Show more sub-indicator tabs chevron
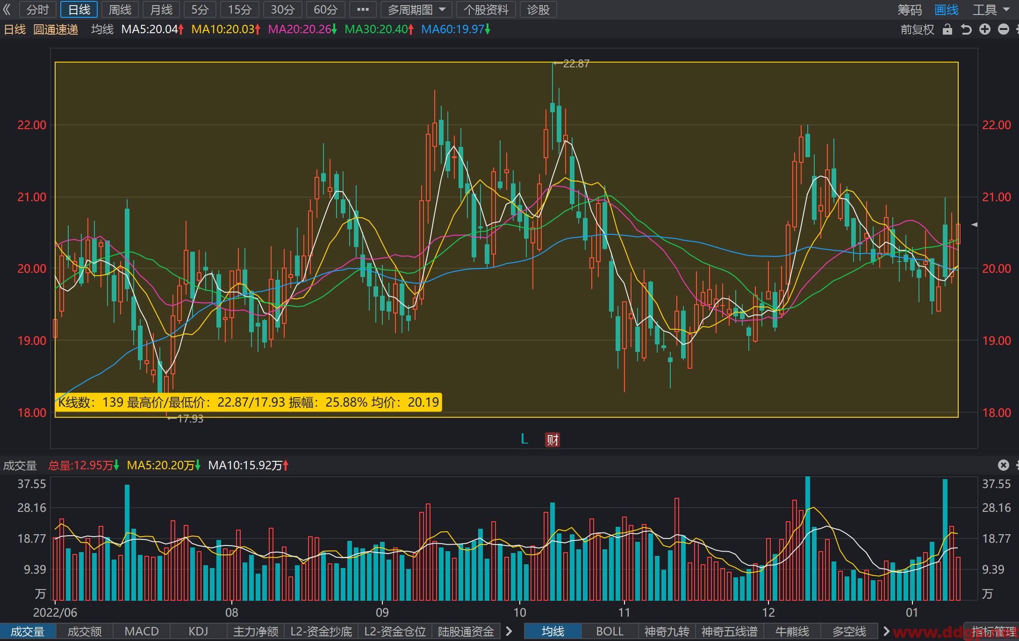Viewport: 1019px width, 641px height. point(509,631)
